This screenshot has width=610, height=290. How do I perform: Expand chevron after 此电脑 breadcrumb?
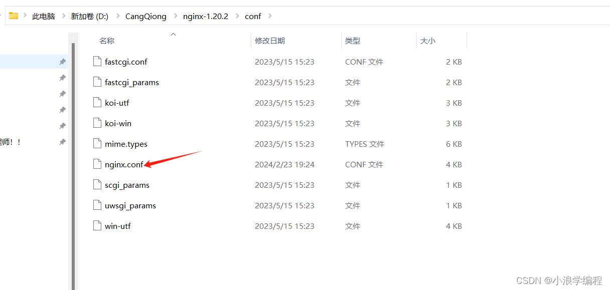64,16
